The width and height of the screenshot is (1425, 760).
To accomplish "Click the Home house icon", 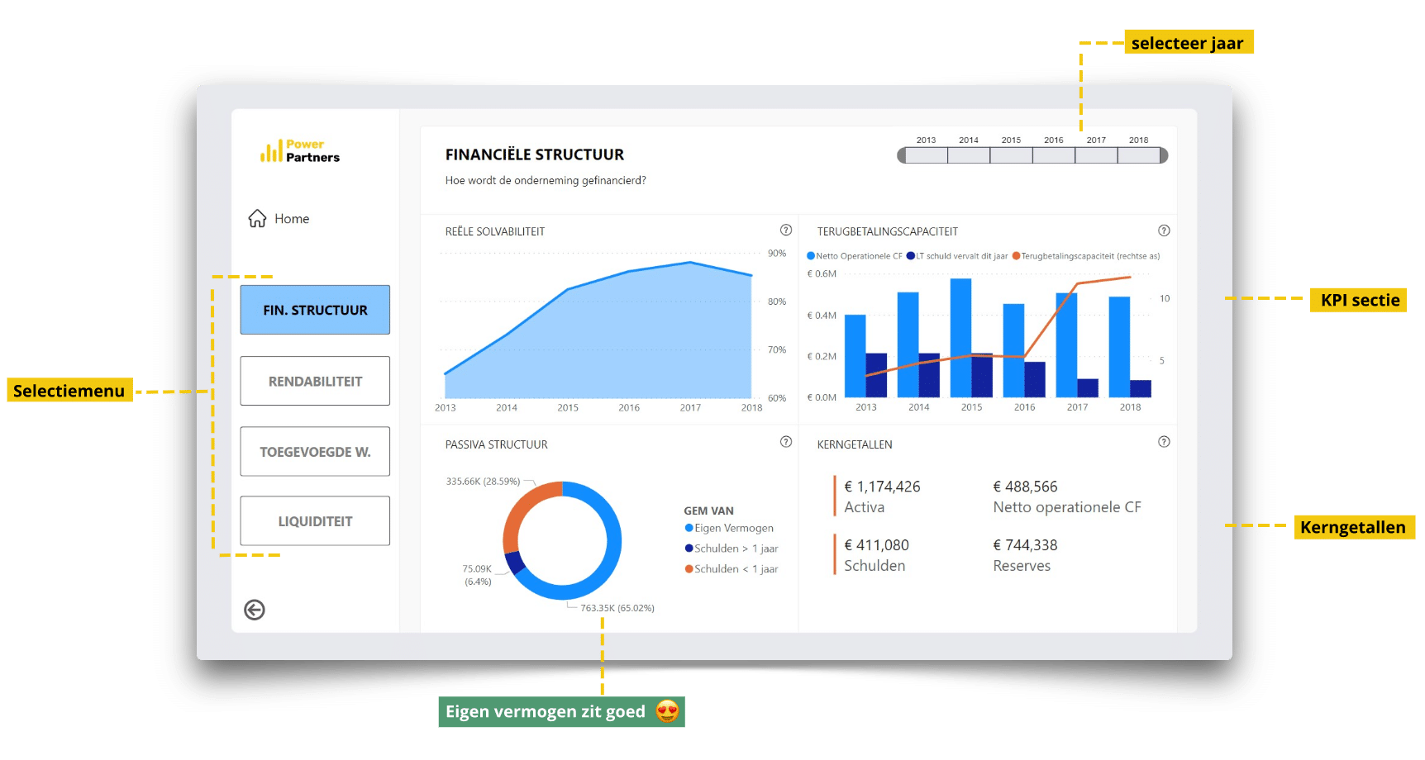I will coord(257,218).
